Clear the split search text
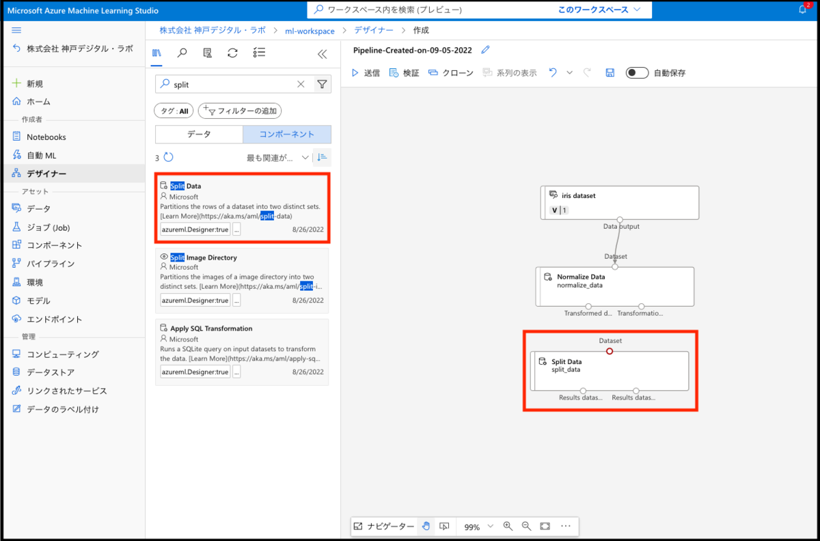This screenshot has height=541, width=820. coord(301,85)
